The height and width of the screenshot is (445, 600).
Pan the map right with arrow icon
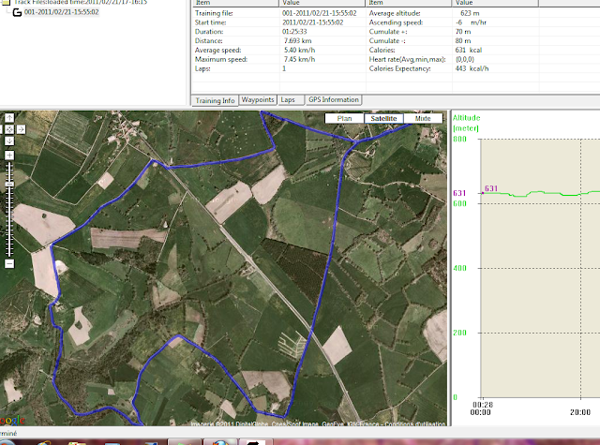(21, 129)
